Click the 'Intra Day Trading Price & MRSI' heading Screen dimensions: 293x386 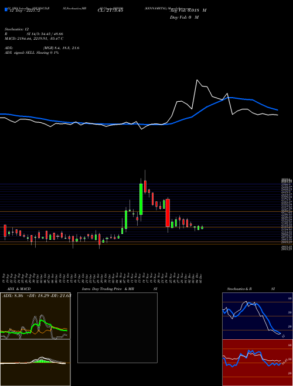(120, 289)
